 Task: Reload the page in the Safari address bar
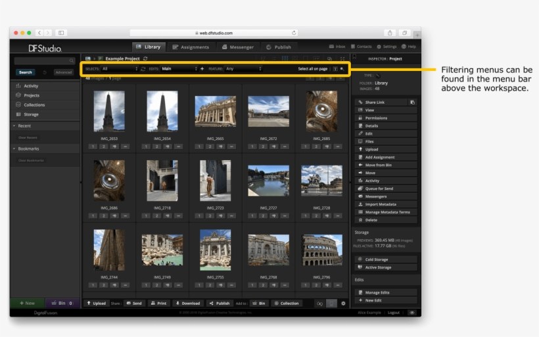tap(294, 33)
